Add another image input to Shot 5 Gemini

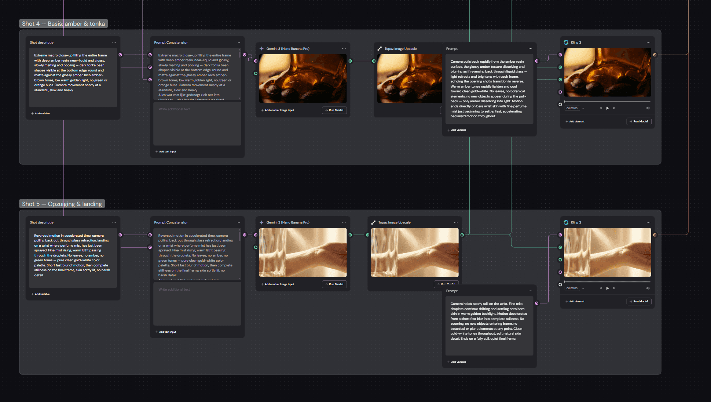click(277, 284)
